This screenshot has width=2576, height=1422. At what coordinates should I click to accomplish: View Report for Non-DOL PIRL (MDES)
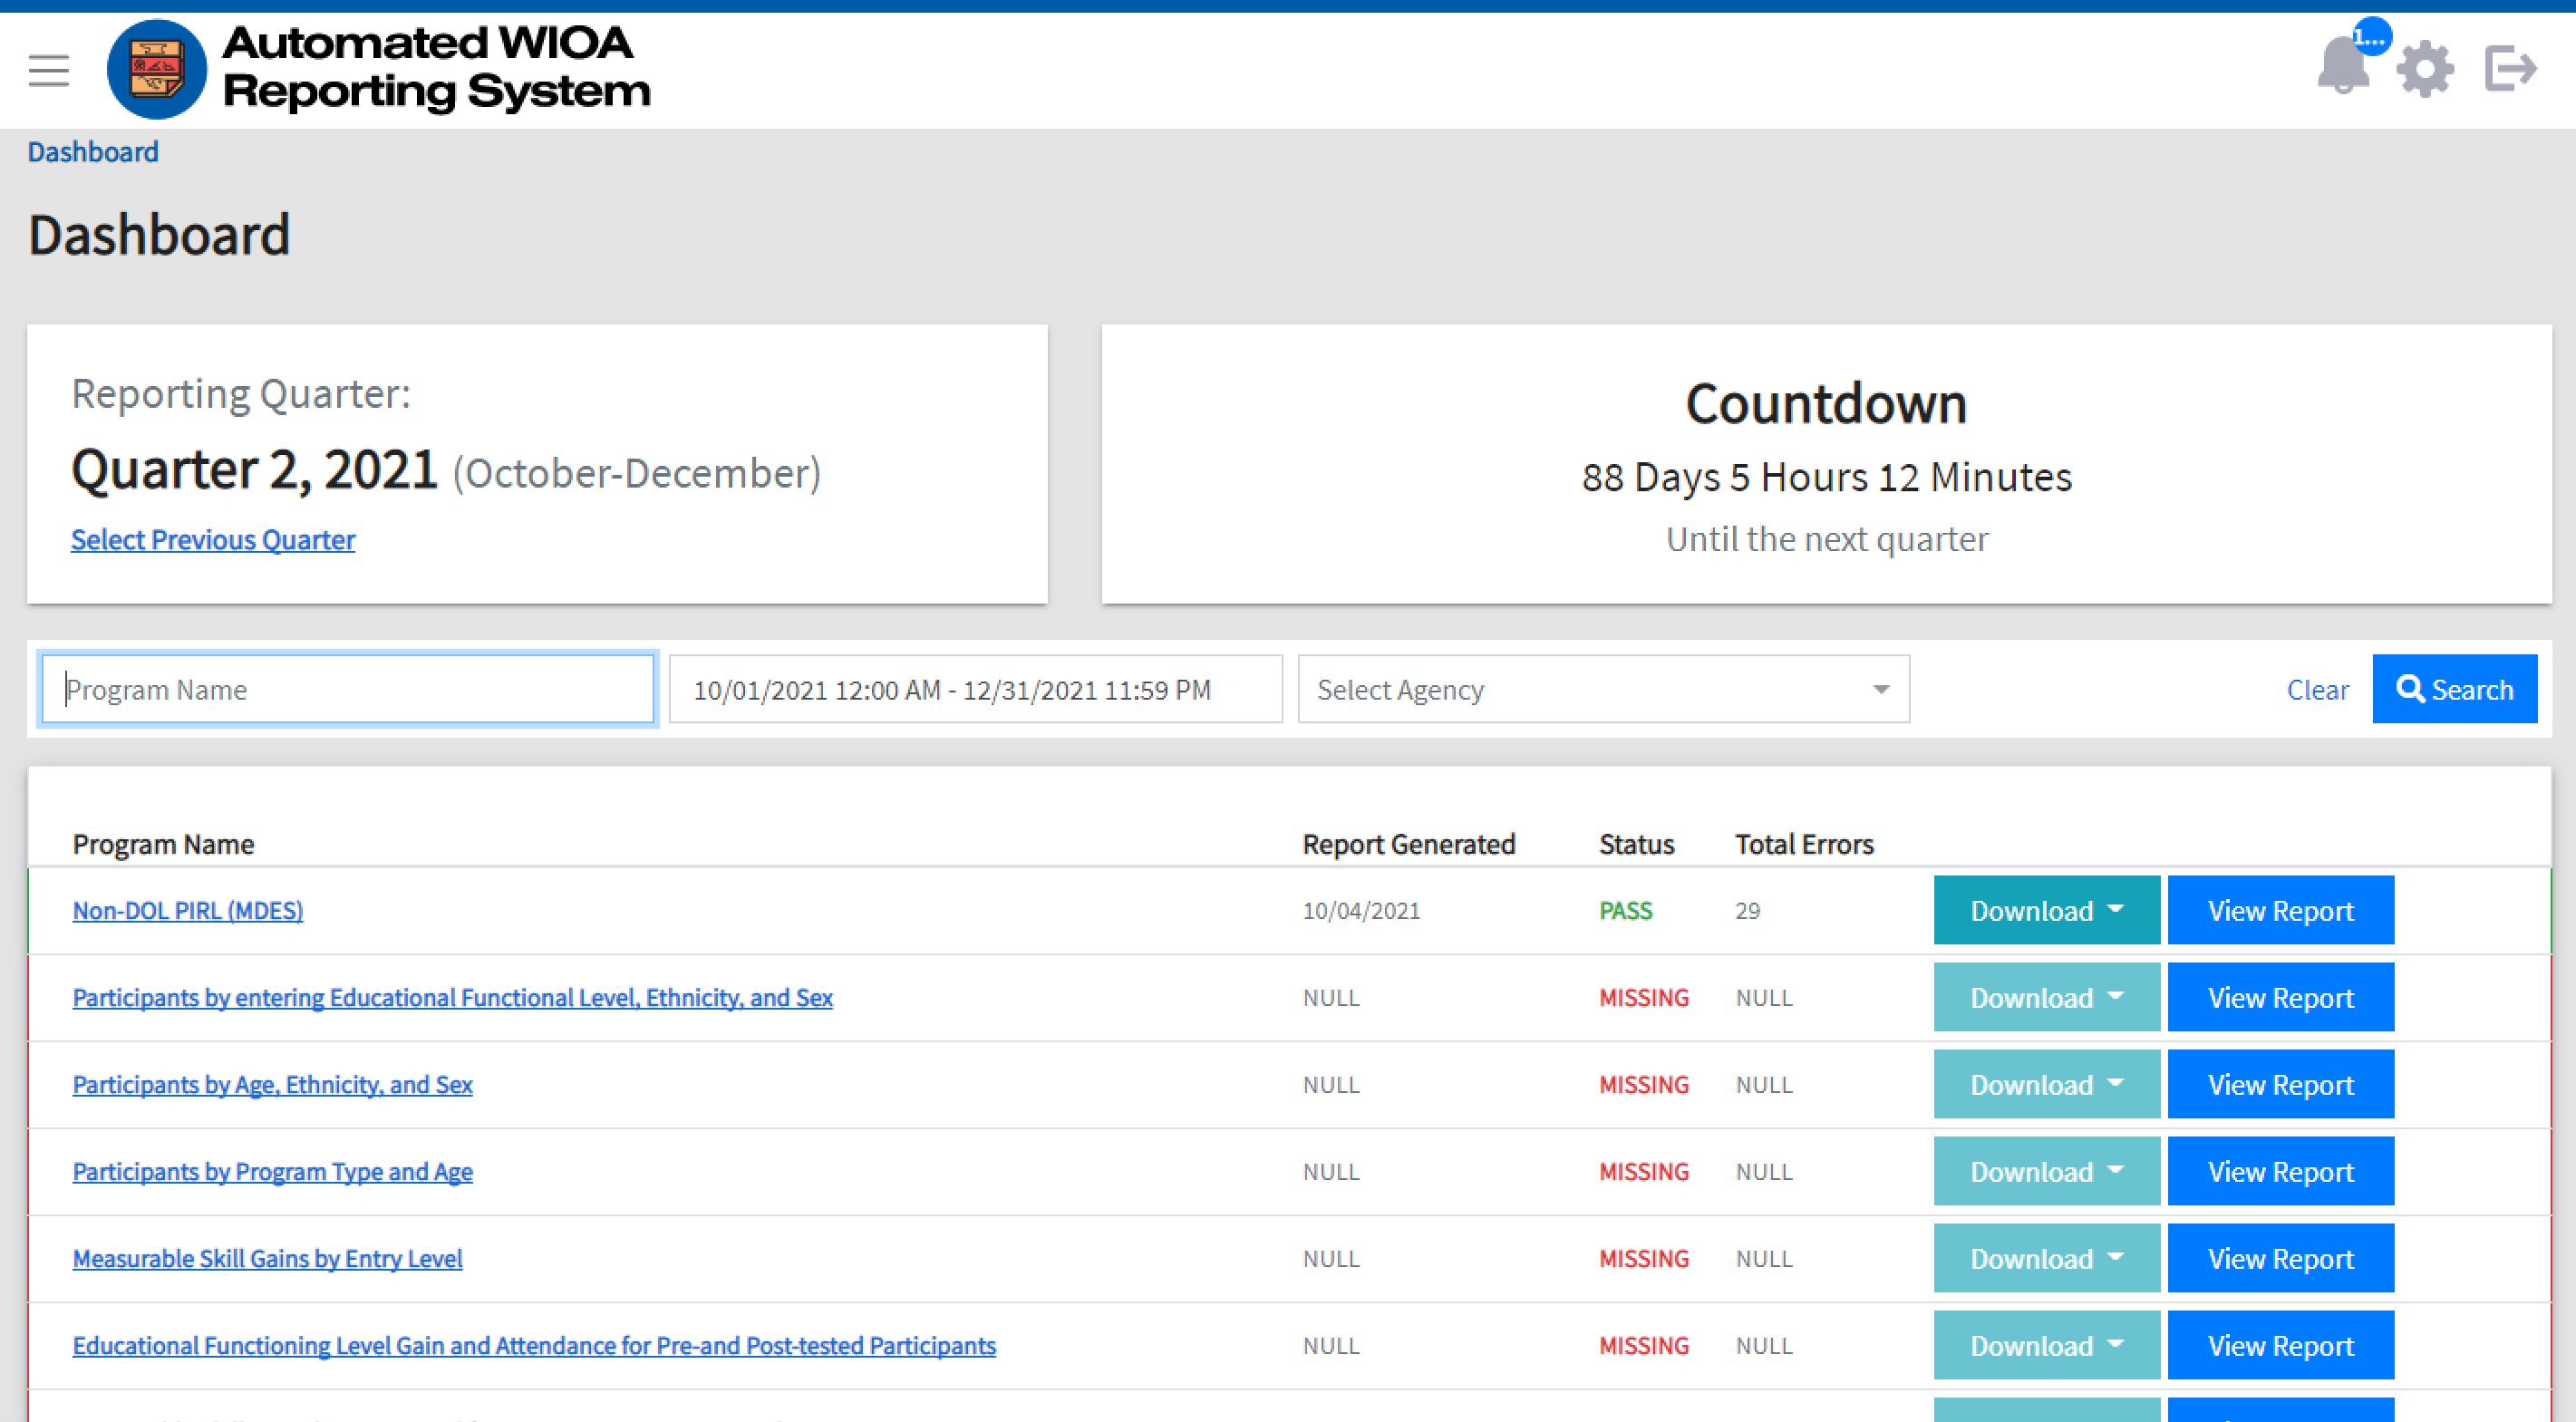point(2280,910)
